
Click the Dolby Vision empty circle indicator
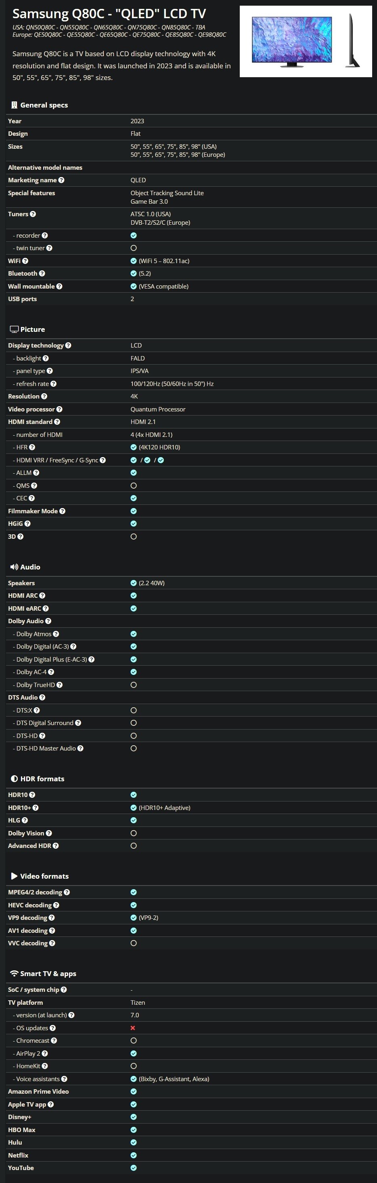(134, 833)
